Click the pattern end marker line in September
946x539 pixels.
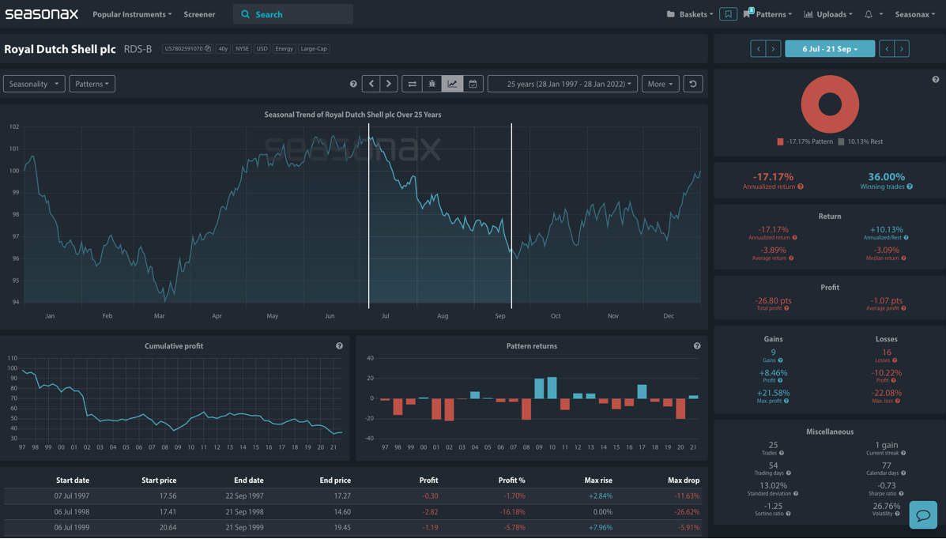[511, 216]
